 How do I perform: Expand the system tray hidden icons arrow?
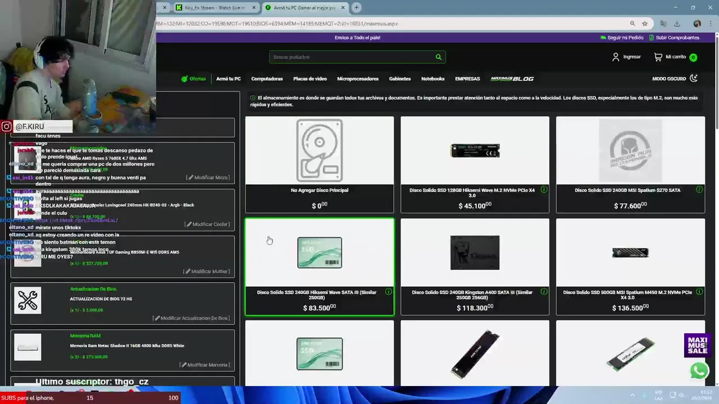pos(632,395)
